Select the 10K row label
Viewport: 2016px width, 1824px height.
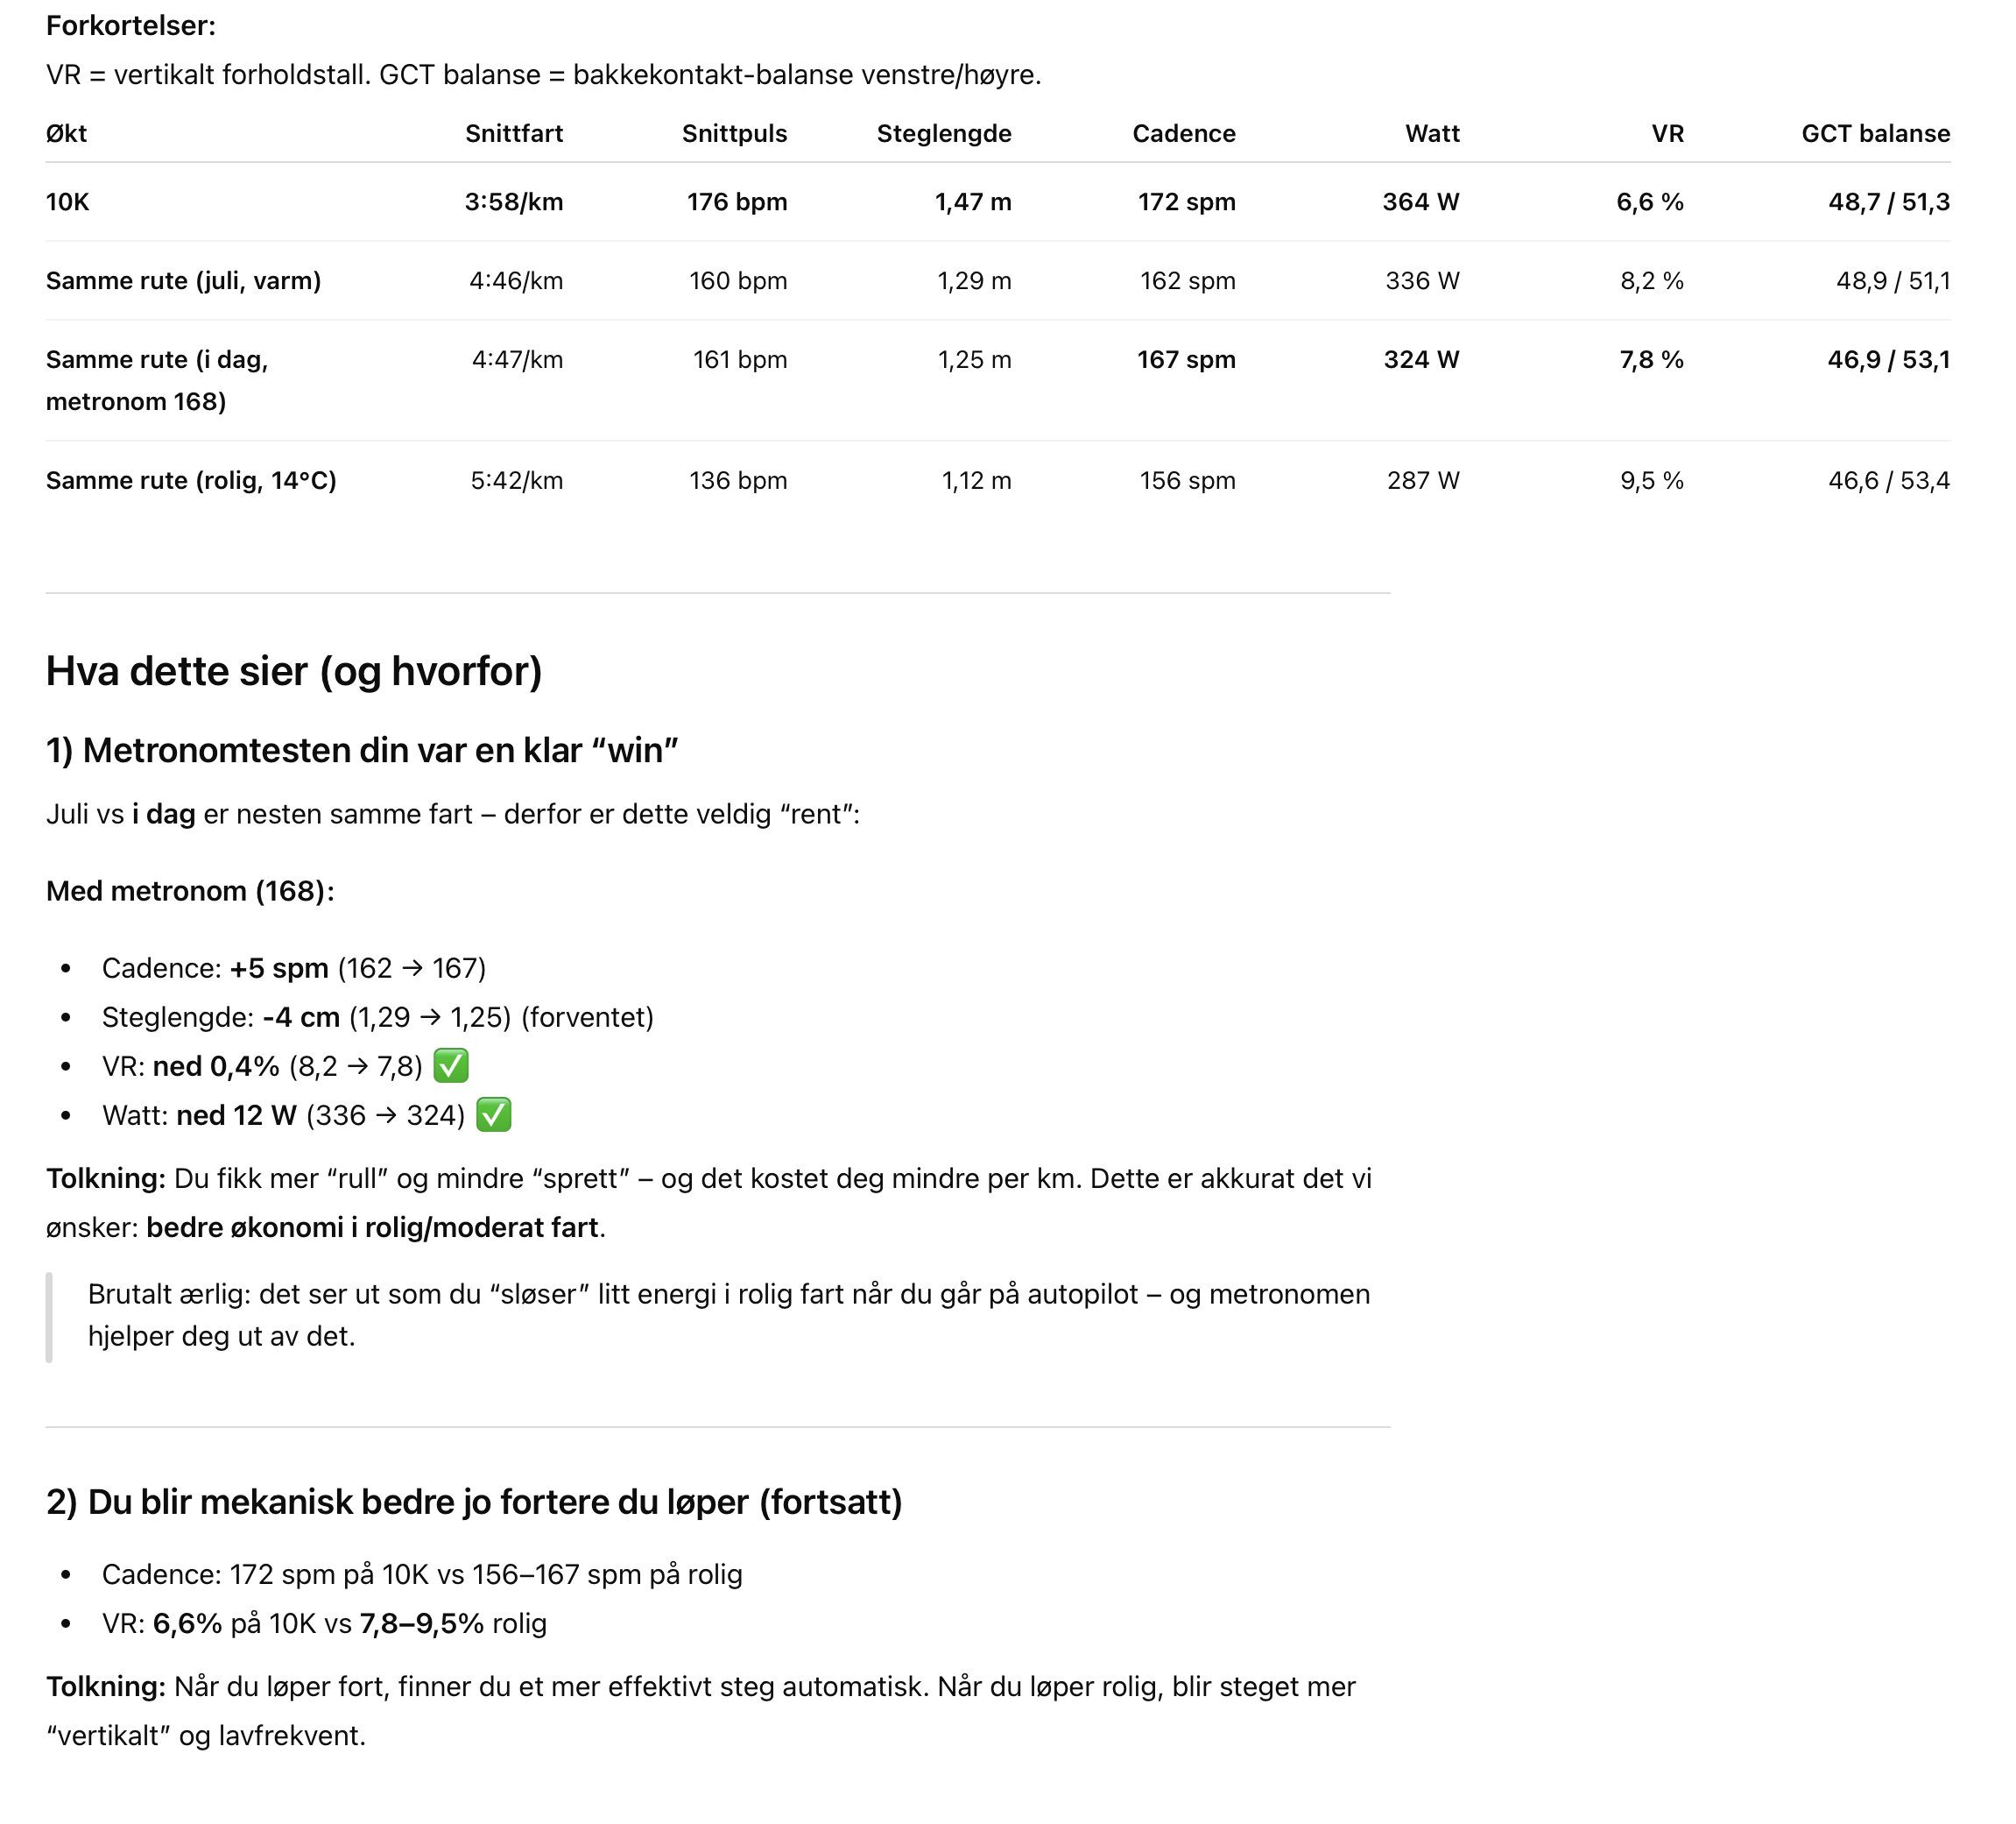click(67, 202)
